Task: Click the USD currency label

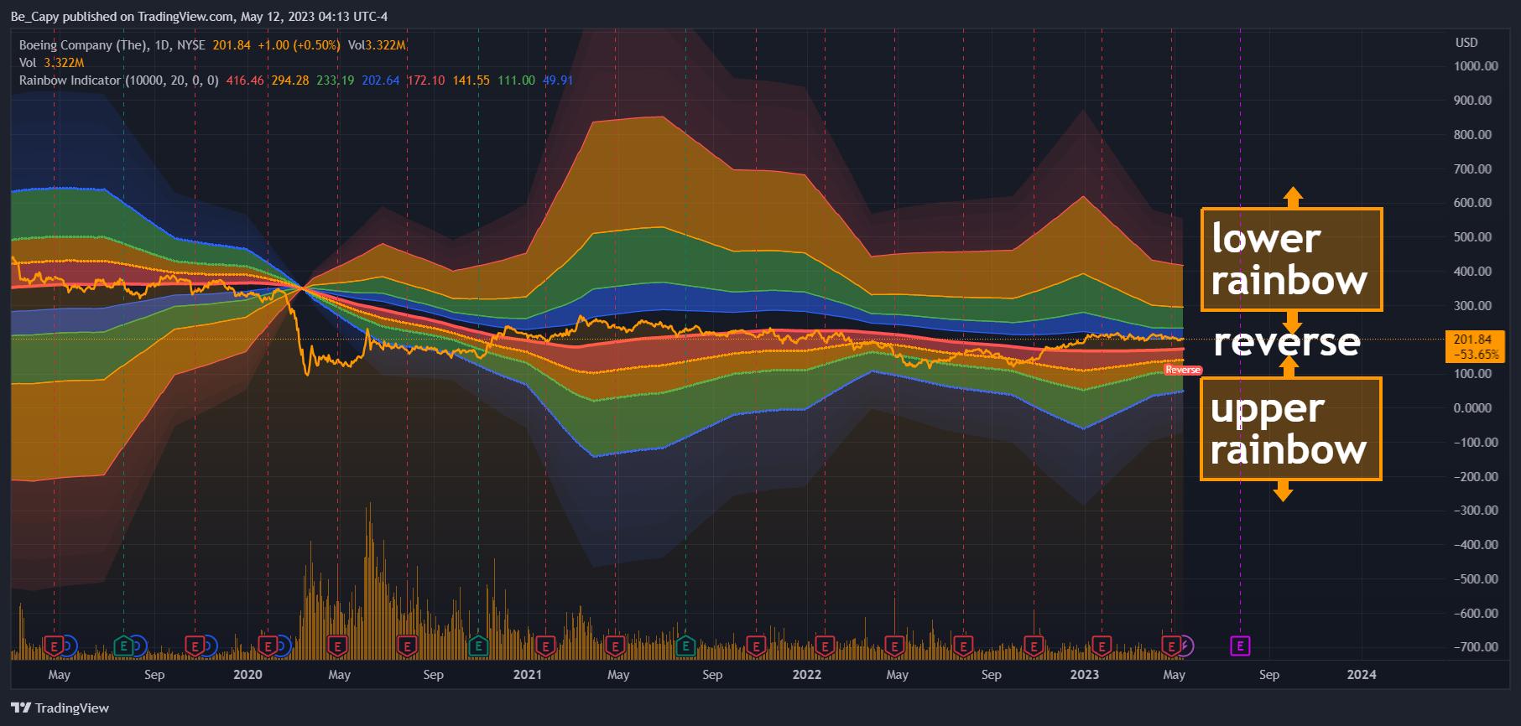Action: 1466,43
